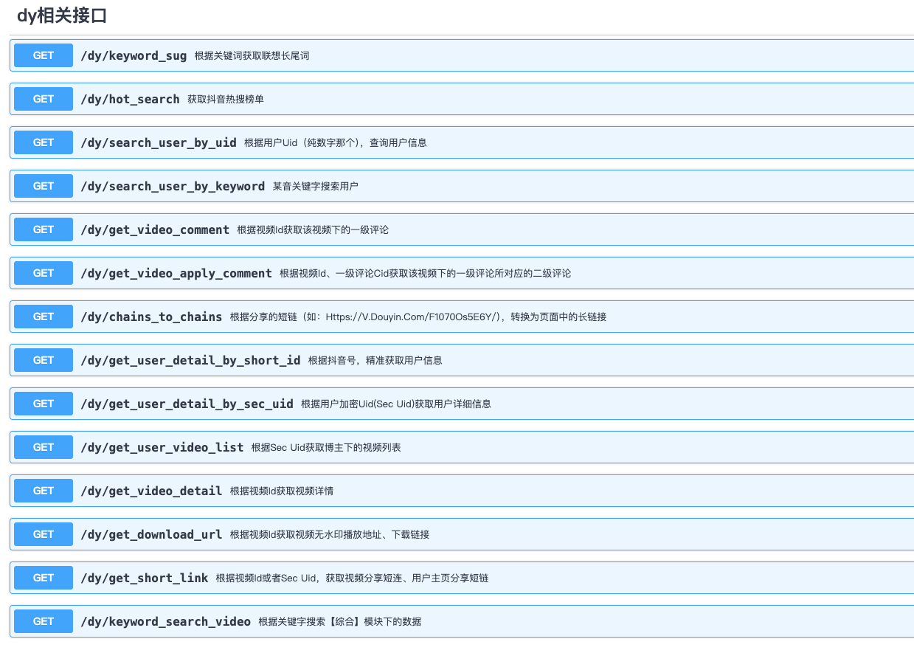This screenshot has height=653, width=914.
Task: Click description 根据视频Id获取该视频下的一级评论
Action: pyautogui.click(x=313, y=230)
